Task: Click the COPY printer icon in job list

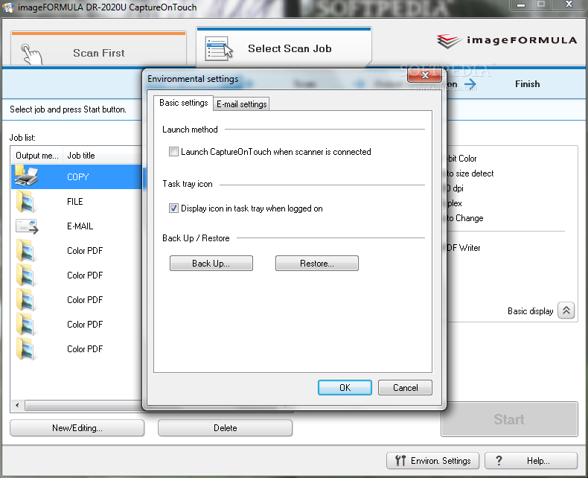Action: click(x=26, y=176)
